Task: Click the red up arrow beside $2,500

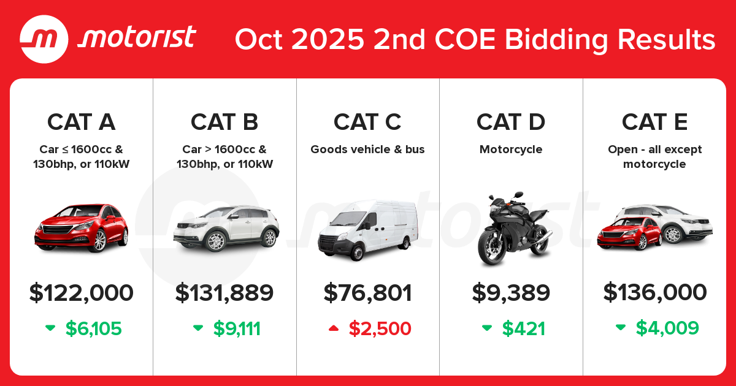Action: pos(334,328)
